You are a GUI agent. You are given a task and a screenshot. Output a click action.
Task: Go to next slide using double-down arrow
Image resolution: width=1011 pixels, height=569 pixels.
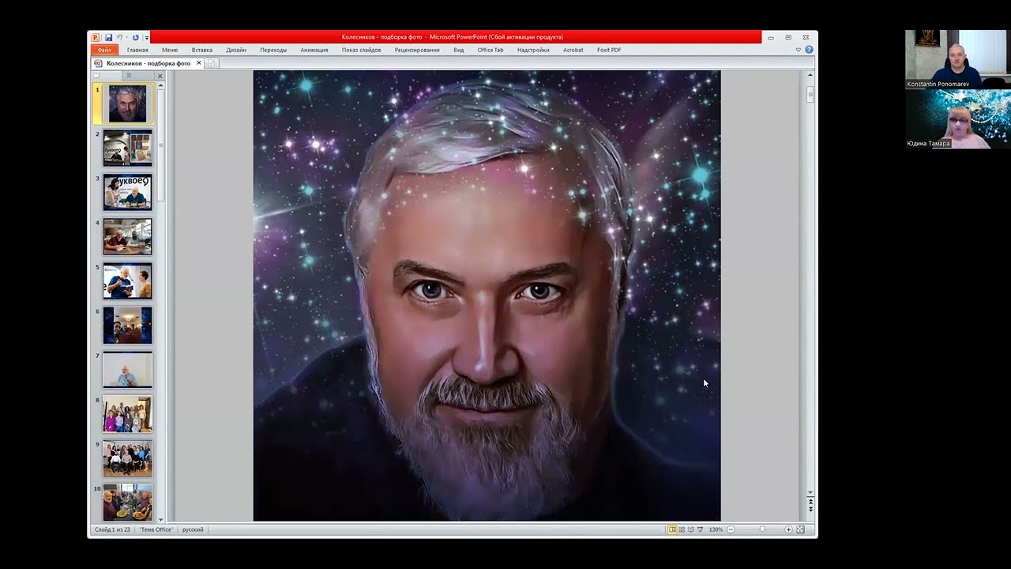[x=810, y=510]
